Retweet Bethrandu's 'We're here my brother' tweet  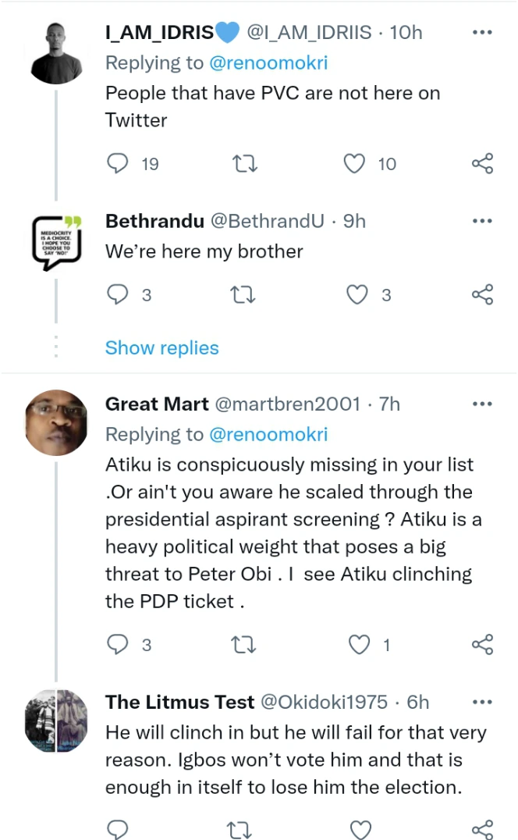[246, 294]
